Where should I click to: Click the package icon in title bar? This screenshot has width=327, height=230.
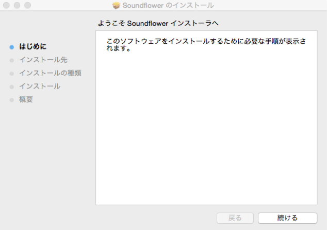116,5
